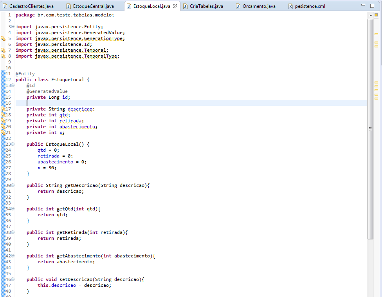Click the XML icon on pesistence.xml tab

[x=290, y=6]
